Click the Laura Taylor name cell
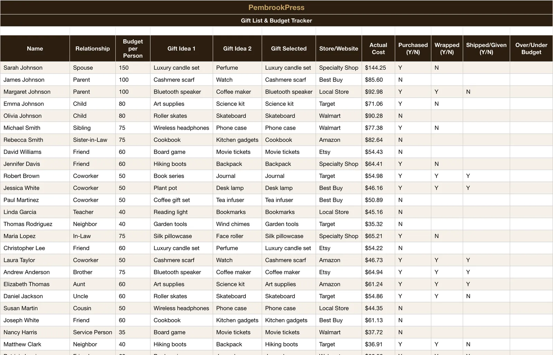This screenshot has width=553, height=355. 35,260
